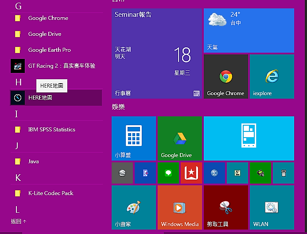Open the 剪取工具 Snipping Tool tile
The image size is (307, 234).
[x=226, y=207]
